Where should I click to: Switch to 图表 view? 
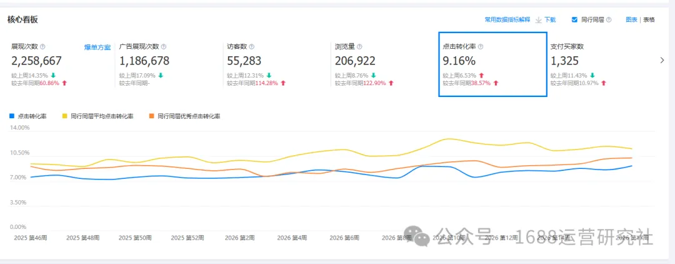pos(631,20)
